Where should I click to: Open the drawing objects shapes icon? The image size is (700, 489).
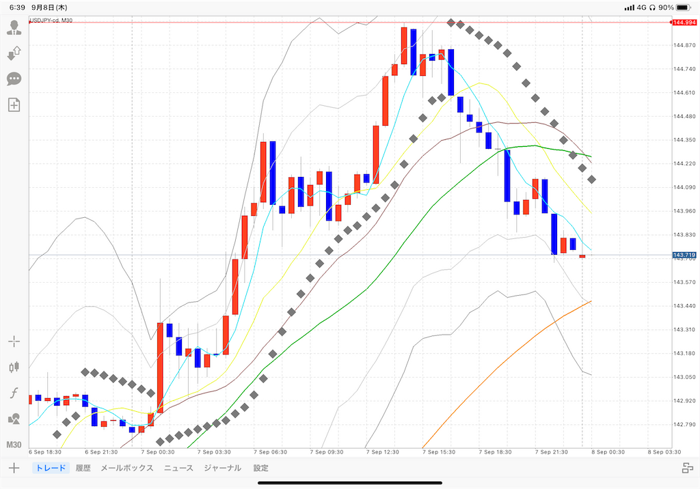[x=14, y=419]
